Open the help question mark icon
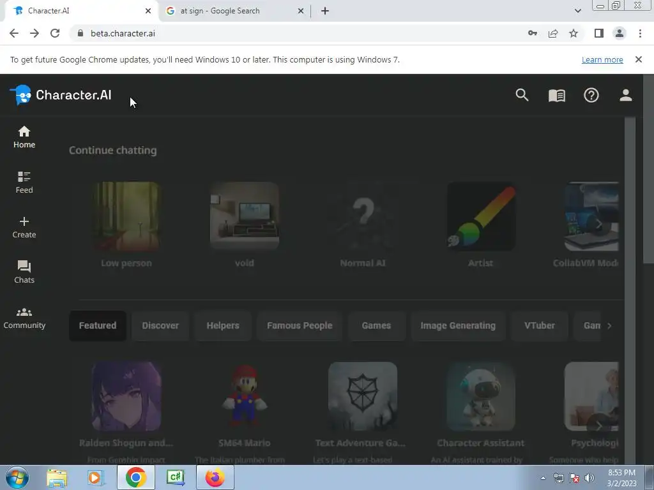654x490 pixels. coord(591,96)
